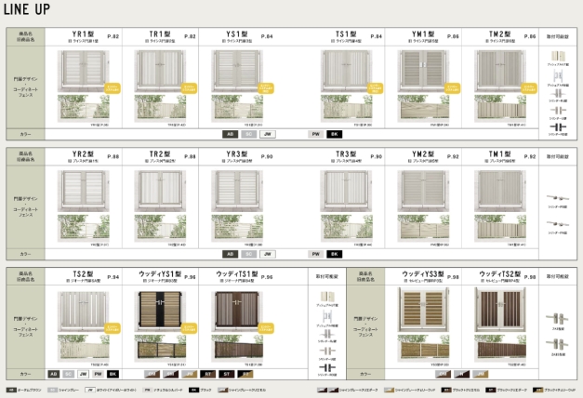Screen dimensions: 583x398
Task: Pick the AB color swatch in top row
Action: click(x=229, y=134)
